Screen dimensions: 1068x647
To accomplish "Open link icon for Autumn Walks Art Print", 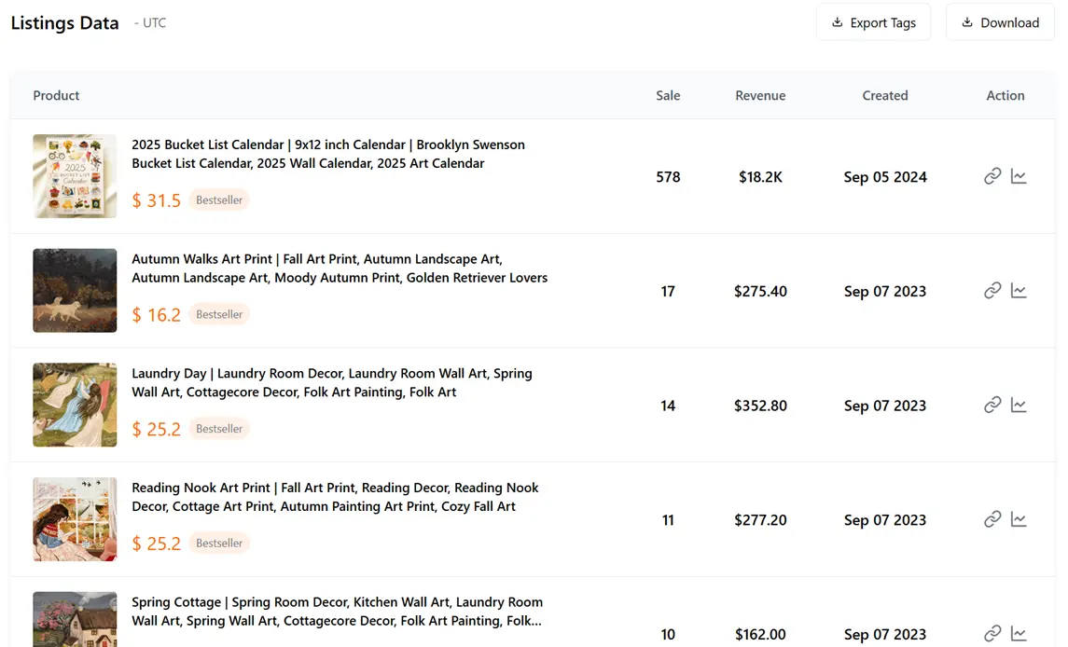I will (992, 291).
